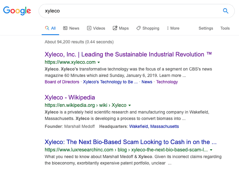Expand the More menu
This screenshot has height=170, width=239.
[x=173, y=28]
